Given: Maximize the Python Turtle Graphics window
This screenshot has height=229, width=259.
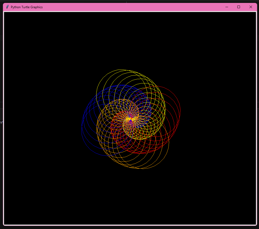Looking at the screenshot, I should 239,7.
